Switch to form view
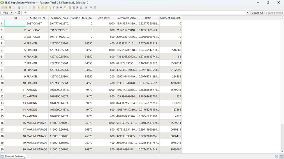This screenshot has width=284, height=159. (x=276, y=156)
